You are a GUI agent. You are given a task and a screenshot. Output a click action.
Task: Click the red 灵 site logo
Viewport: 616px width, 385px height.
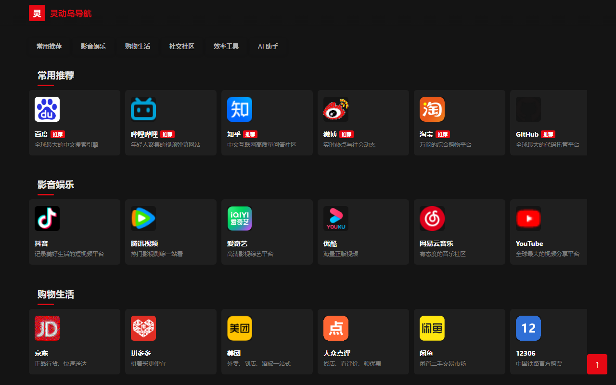(37, 13)
